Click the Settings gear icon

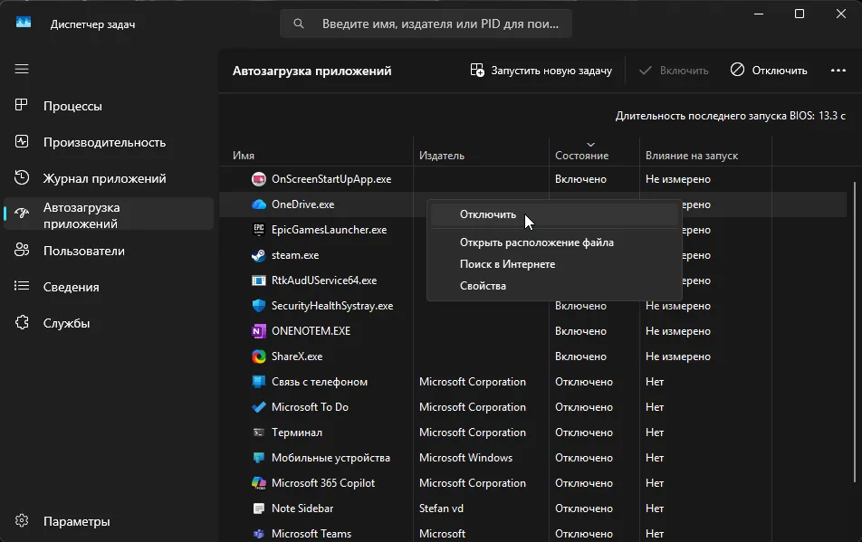click(x=22, y=520)
